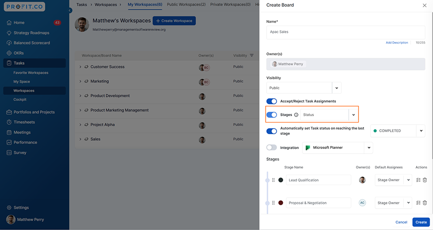Edit the Proposal & Negotiation stage name field
This screenshot has width=433, height=230.
pyautogui.click(x=318, y=203)
